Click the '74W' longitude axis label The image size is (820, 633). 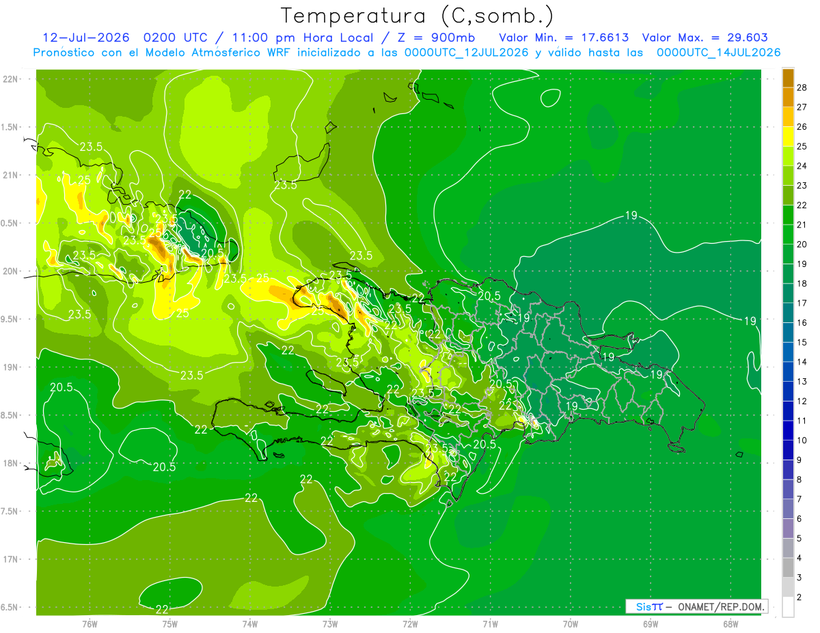coord(249,623)
